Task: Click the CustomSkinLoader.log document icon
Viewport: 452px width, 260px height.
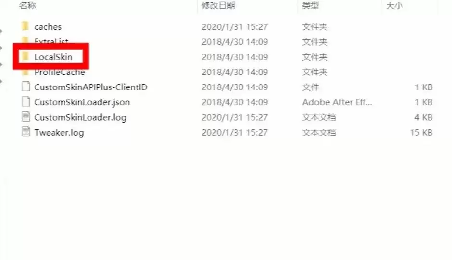Action: (25, 117)
